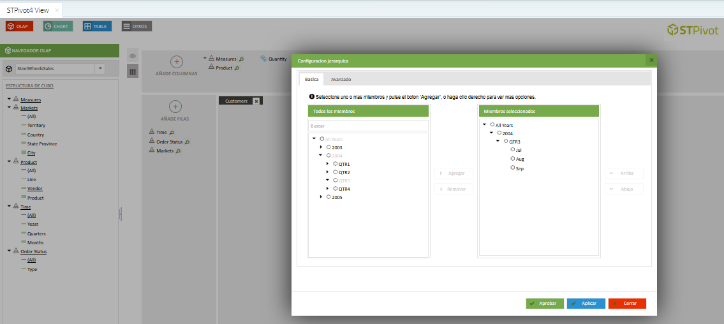Expand the 2005 tree node arrow
Viewport: 724px width, 324px height.
(321, 197)
